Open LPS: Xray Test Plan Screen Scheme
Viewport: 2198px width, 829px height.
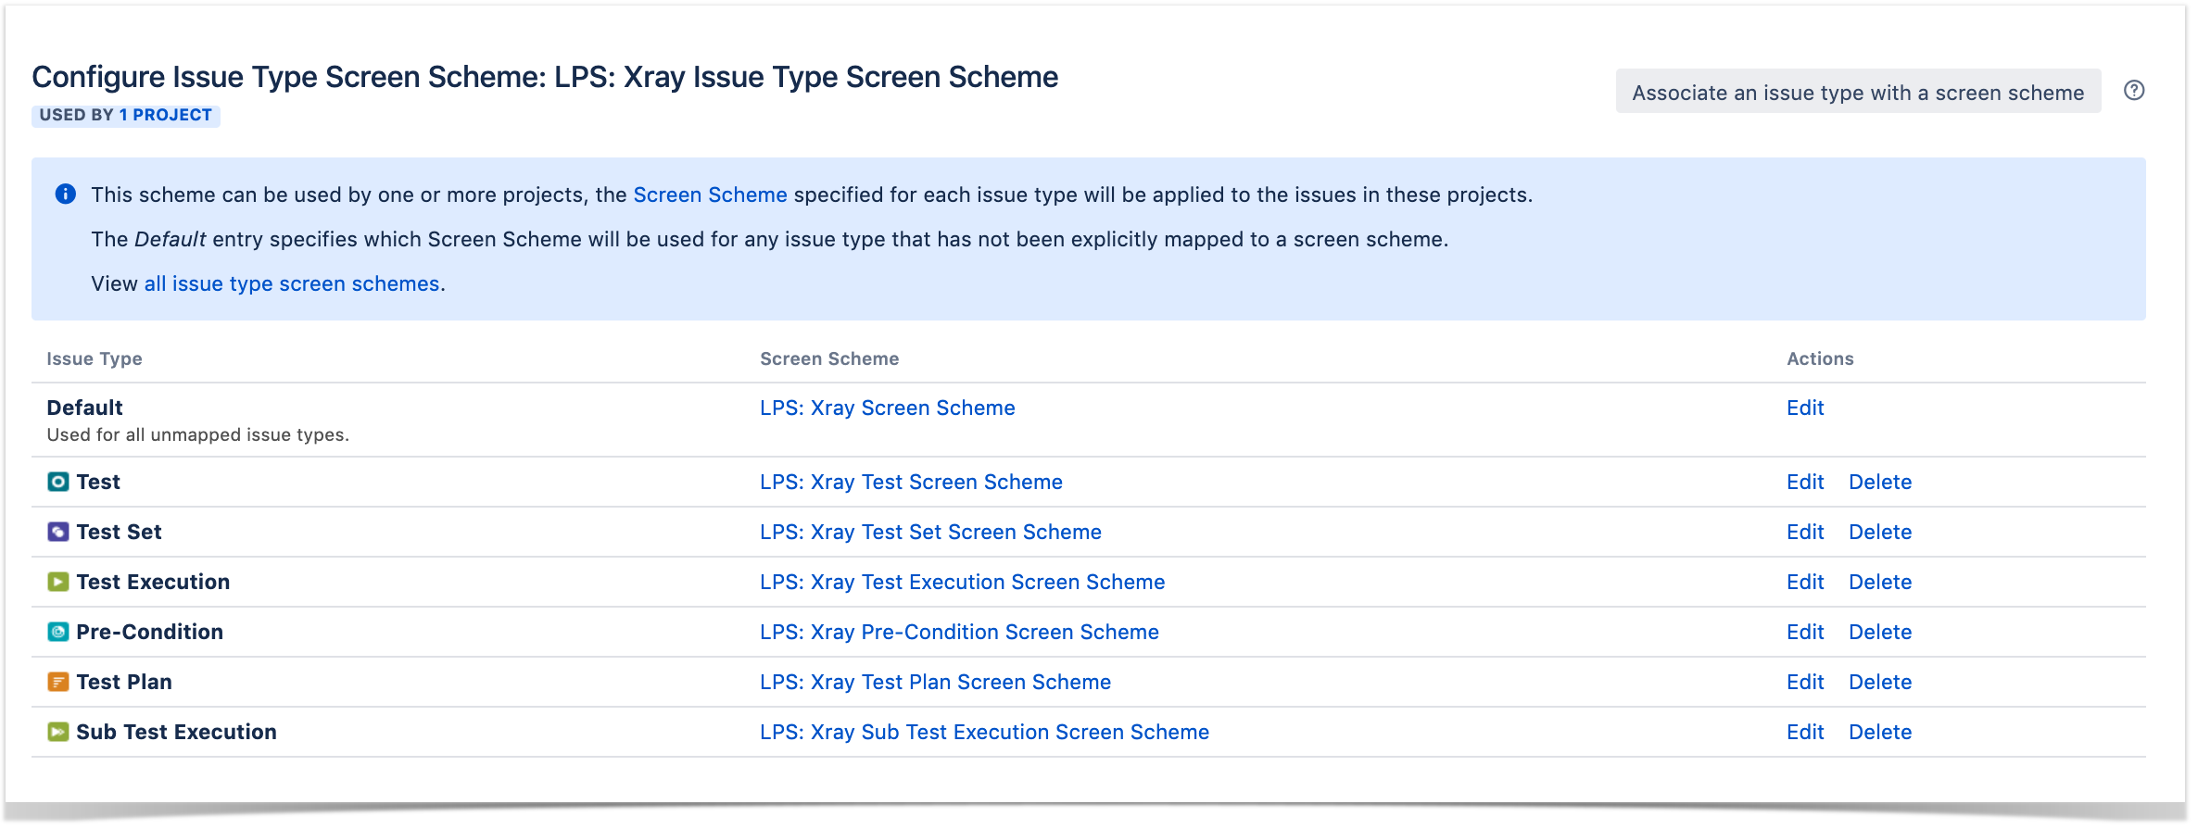935,682
